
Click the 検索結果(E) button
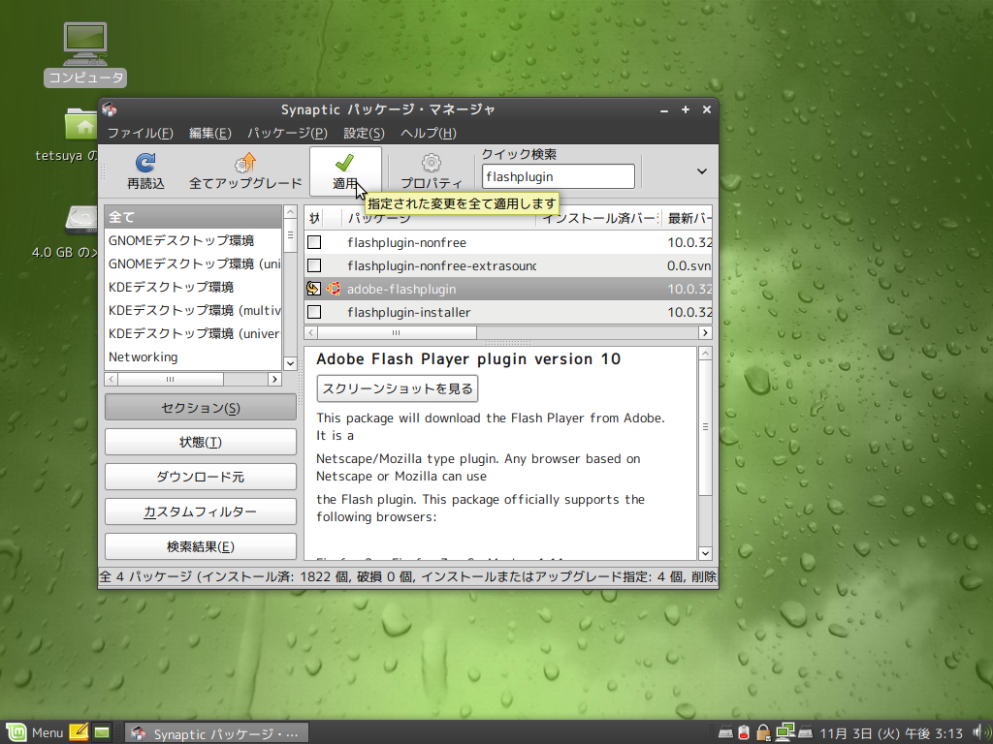coord(200,546)
